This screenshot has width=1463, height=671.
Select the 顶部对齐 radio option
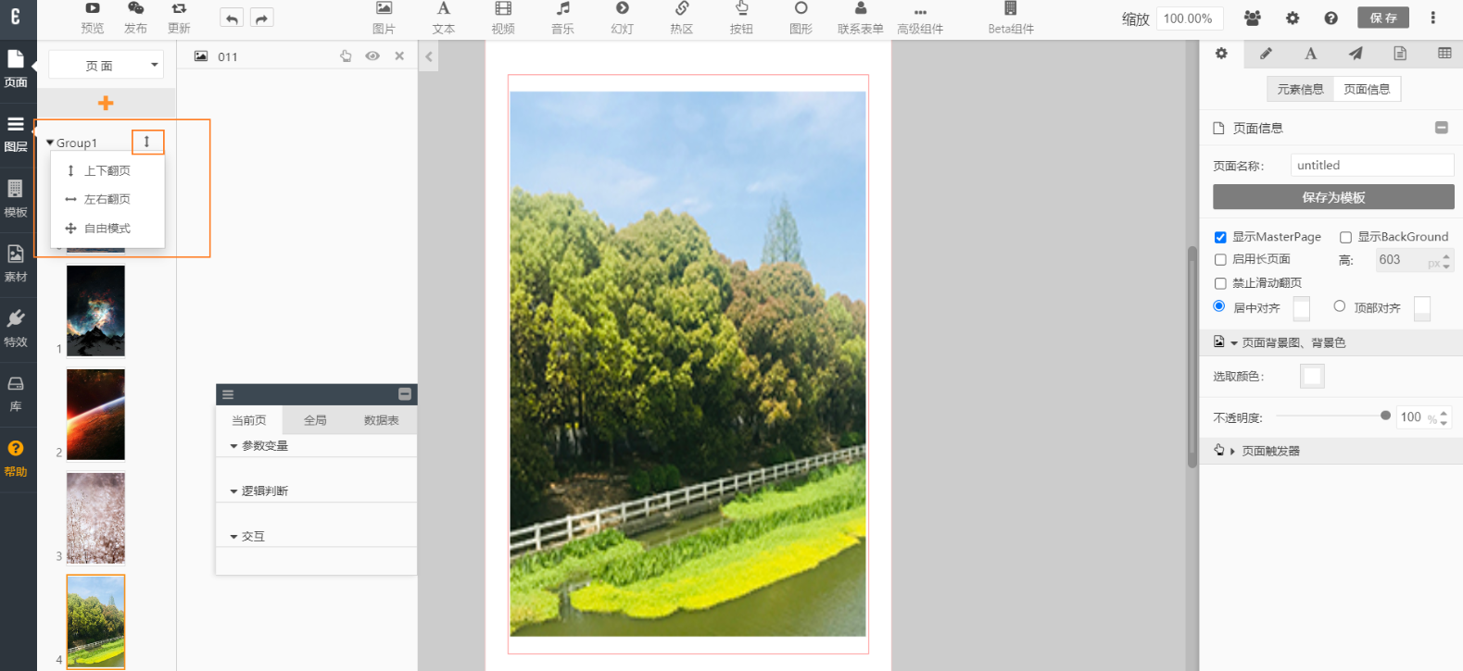click(x=1339, y=306)
